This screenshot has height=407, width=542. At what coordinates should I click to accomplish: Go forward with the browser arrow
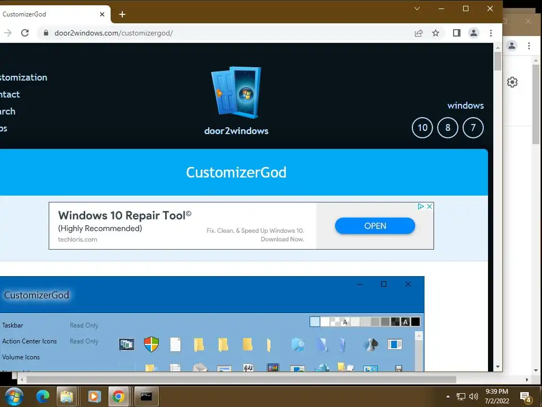(7, 33)
